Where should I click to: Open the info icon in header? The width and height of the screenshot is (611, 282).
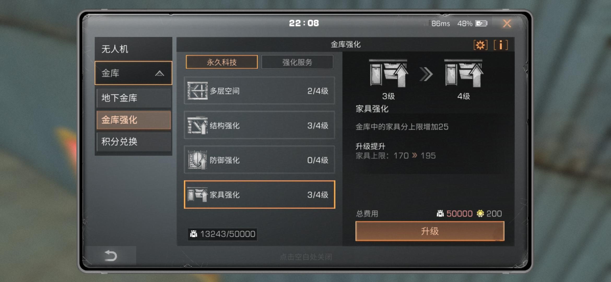click(501, 45)
